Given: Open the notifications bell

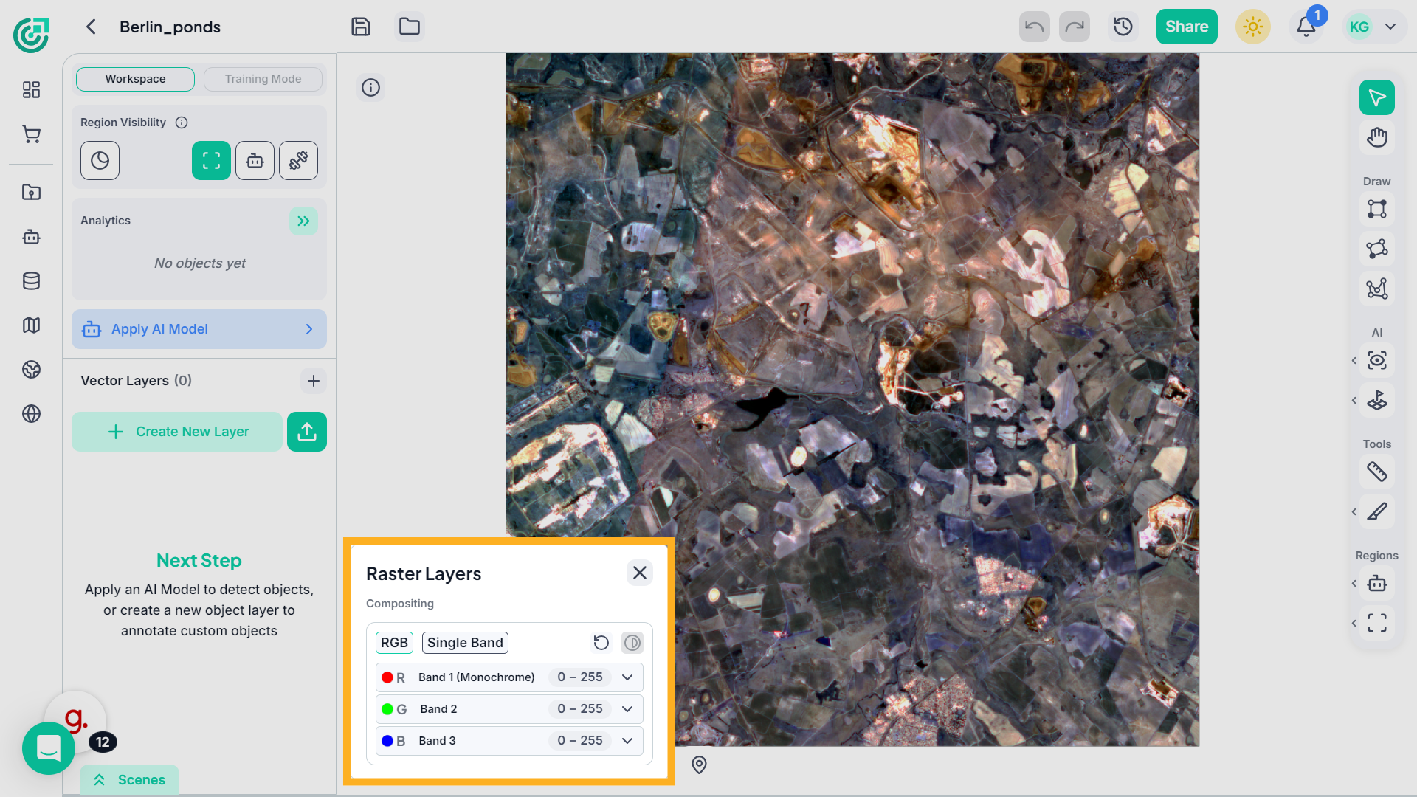Looking at the screenshot, I should (1306, 27).
